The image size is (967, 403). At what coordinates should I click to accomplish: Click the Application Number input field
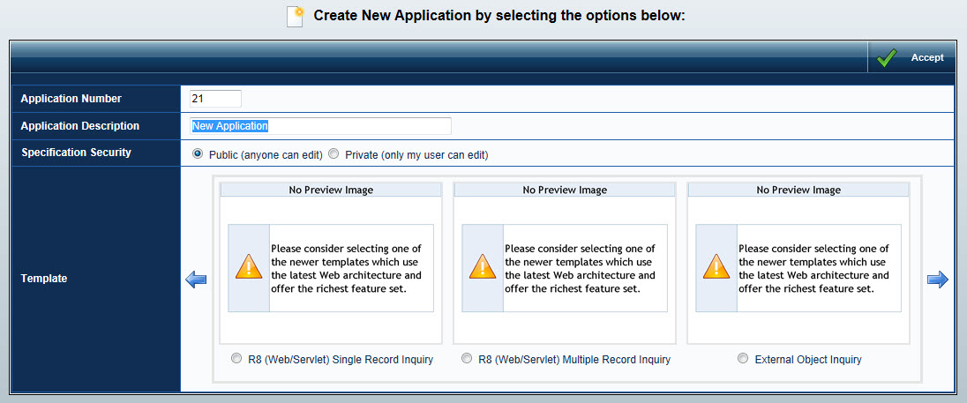tap(215, 99)
